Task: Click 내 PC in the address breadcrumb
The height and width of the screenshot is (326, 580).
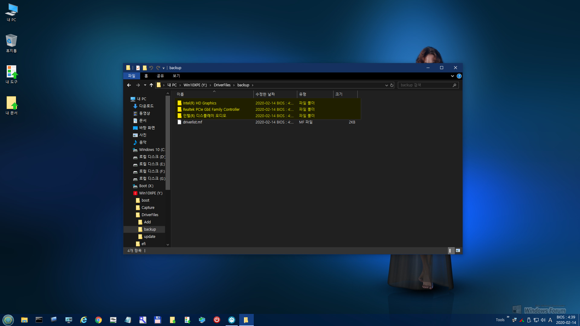Action: tap(172, 85)
